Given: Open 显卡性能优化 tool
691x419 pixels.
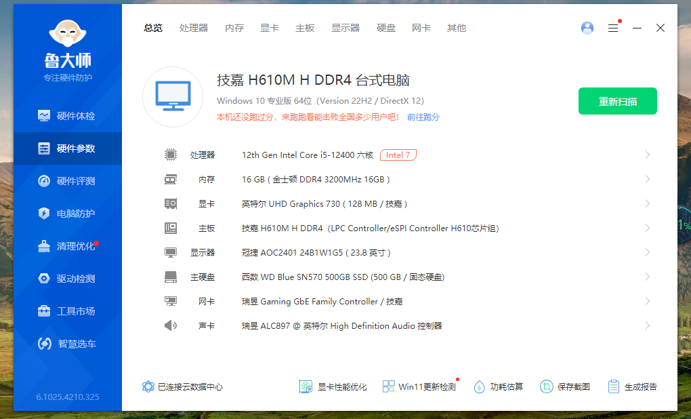Looking at the screenshot, I should tap(333, 387).
